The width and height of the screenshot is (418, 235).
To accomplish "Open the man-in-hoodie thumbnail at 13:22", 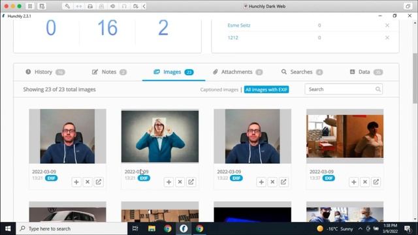I will tap(253, 136).
